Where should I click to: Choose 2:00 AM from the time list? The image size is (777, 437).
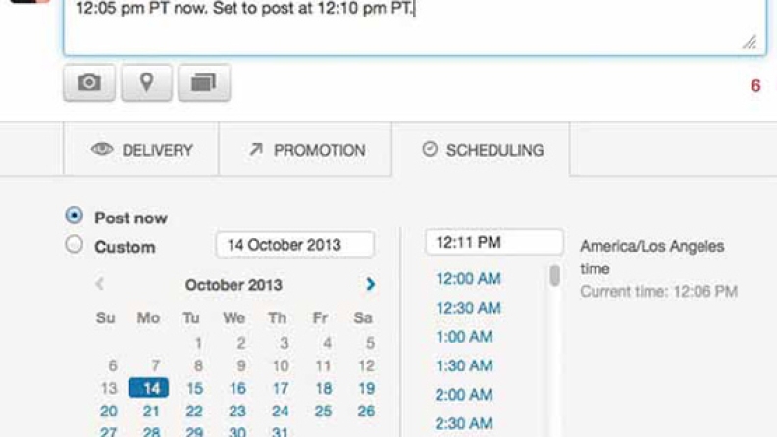point(464,395)
